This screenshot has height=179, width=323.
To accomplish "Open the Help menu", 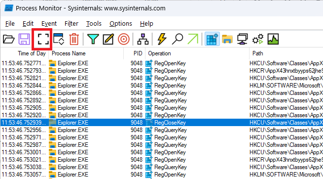I will point(146,24).
